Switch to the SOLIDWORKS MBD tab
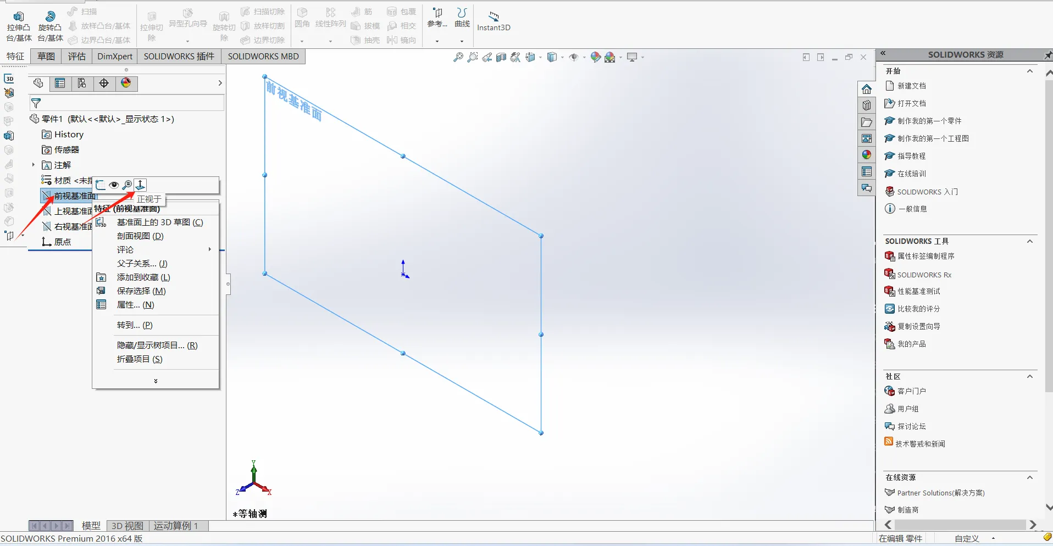 pos(263,56)
